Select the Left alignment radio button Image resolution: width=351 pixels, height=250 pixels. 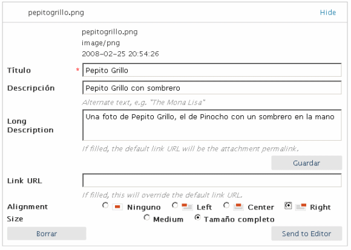click(x=175, y=205)
